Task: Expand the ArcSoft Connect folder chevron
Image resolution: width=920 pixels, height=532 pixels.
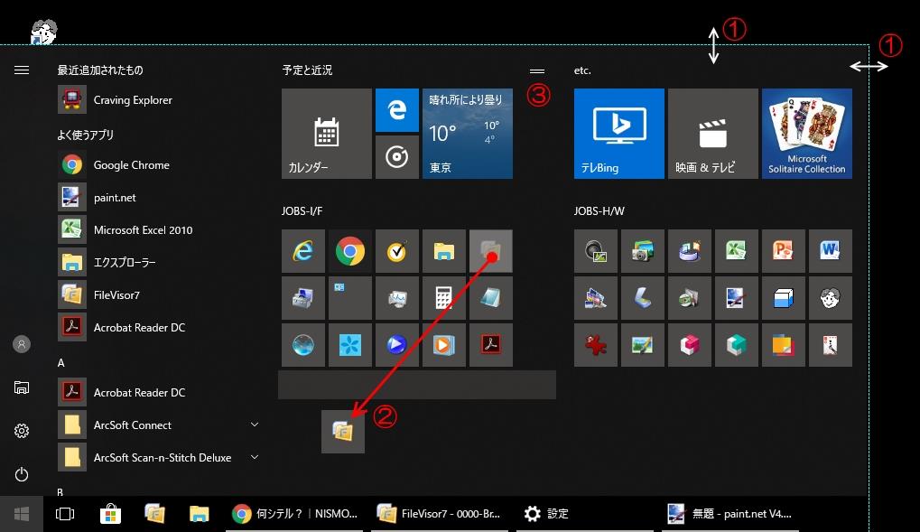Action: point(255,425)
